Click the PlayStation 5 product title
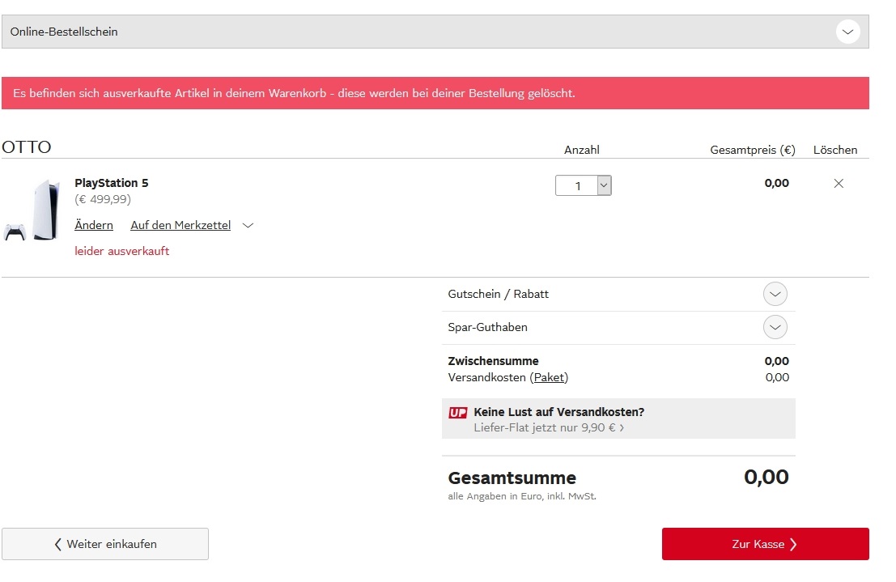This screenshot has height=582, width=896. [x=112, y=183]
